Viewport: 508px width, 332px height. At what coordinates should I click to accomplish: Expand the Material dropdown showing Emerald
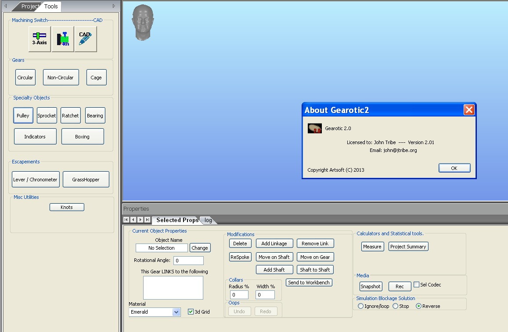(x=176, y=312)
